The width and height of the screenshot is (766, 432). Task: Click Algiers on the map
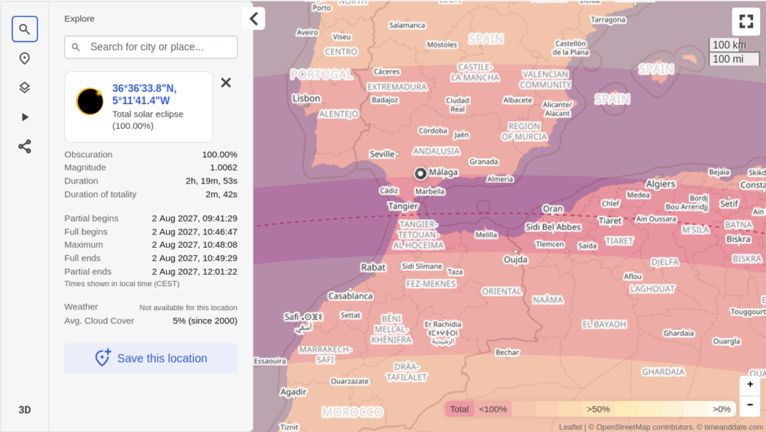click(661, 183)
